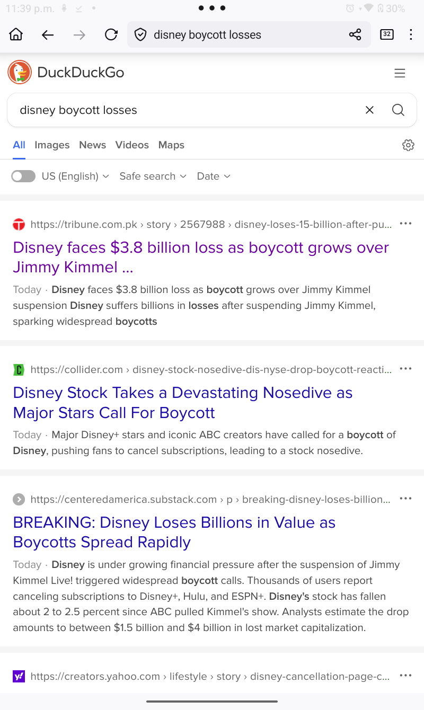Go back with the back arrow
Image resolution: width=424 pixels, height=710 pixels.
48,35
